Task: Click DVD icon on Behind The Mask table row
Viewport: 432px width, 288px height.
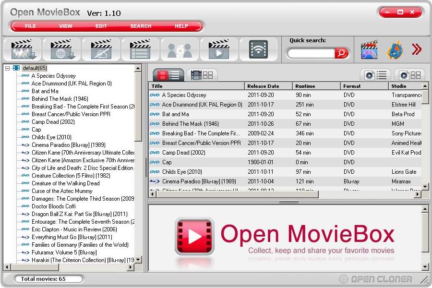Action: [155, 124]
